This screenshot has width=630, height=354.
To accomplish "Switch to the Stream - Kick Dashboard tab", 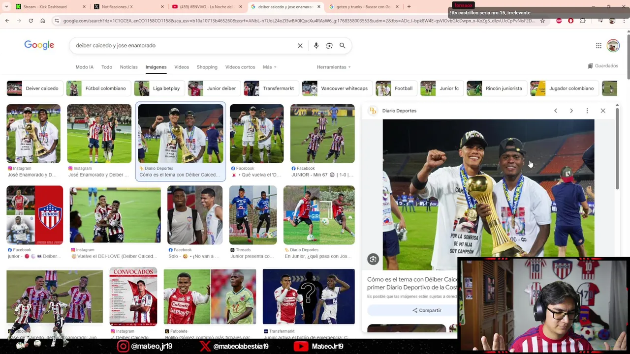I will pyautogui.click(x=49, y=7).
